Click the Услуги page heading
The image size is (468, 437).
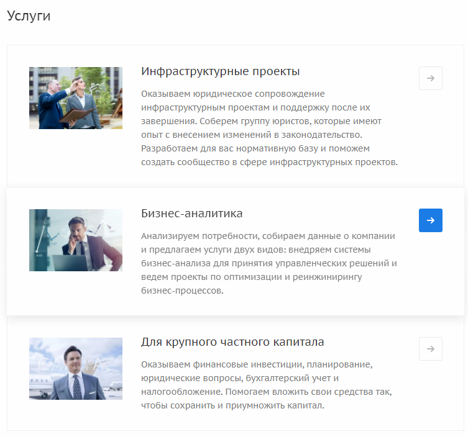tap(29, 16)
